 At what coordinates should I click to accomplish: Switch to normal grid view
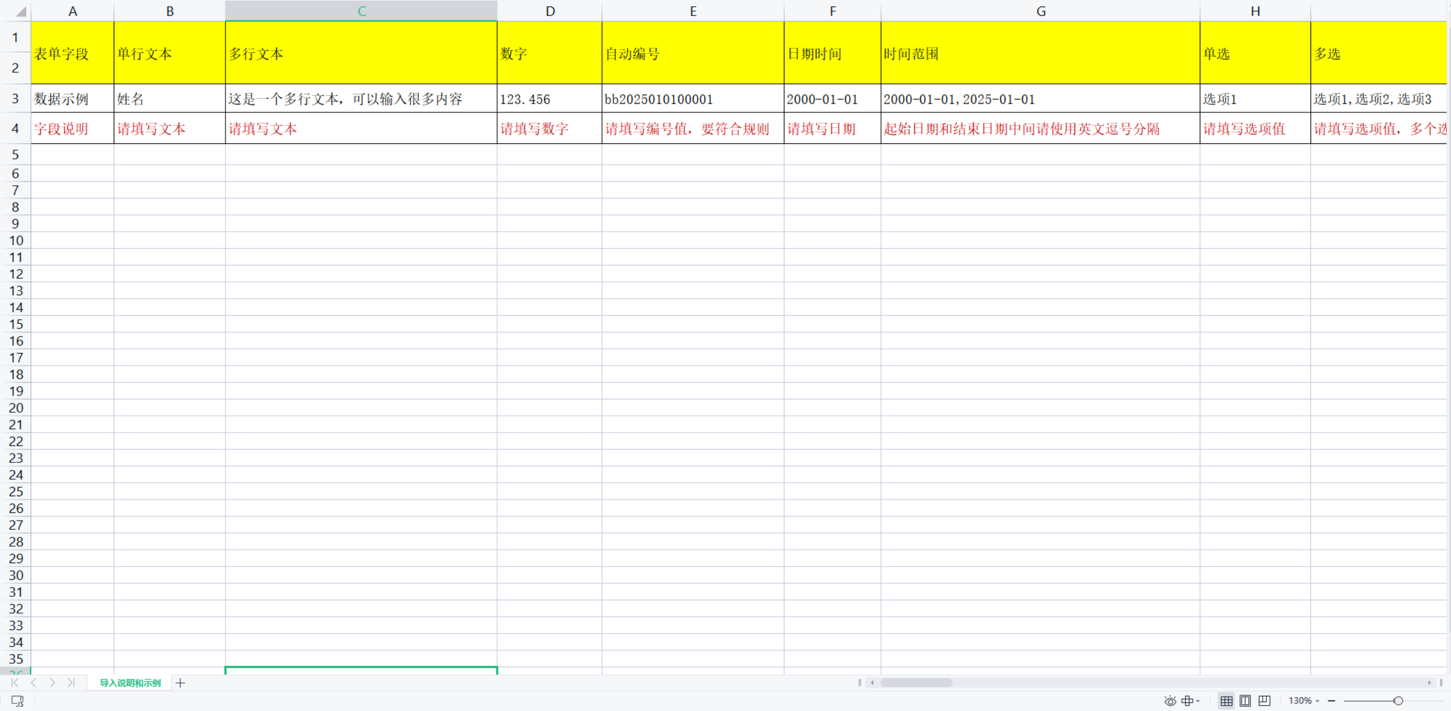[1226, 701]
